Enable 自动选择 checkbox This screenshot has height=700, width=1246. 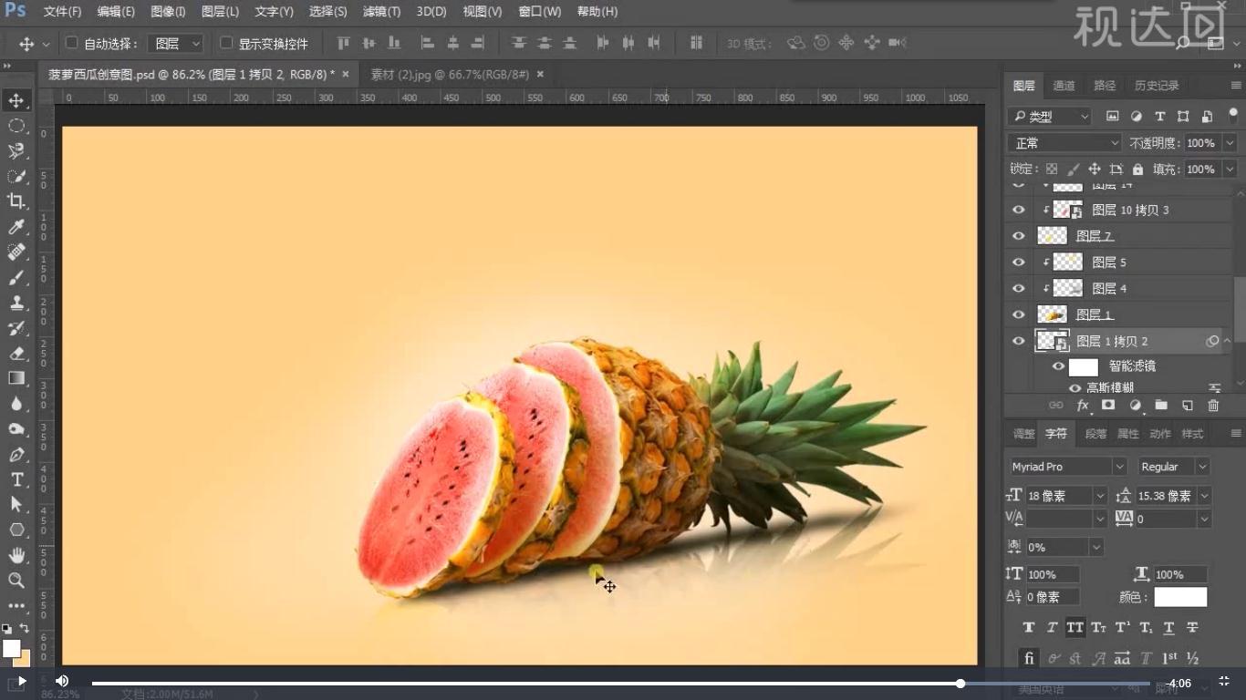tap(71, 43)
